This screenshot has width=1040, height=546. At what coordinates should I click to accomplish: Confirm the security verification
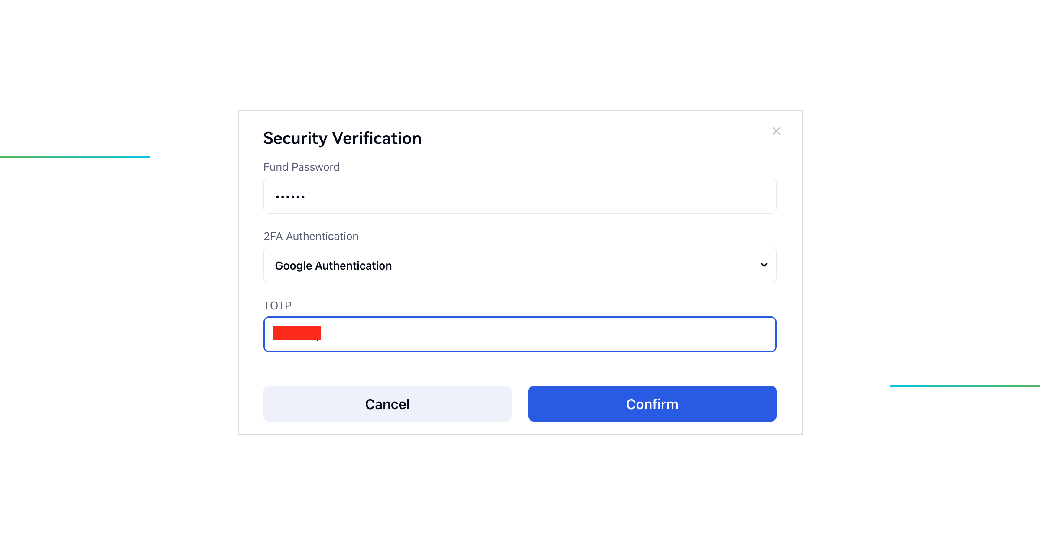[x=652, y=403]
